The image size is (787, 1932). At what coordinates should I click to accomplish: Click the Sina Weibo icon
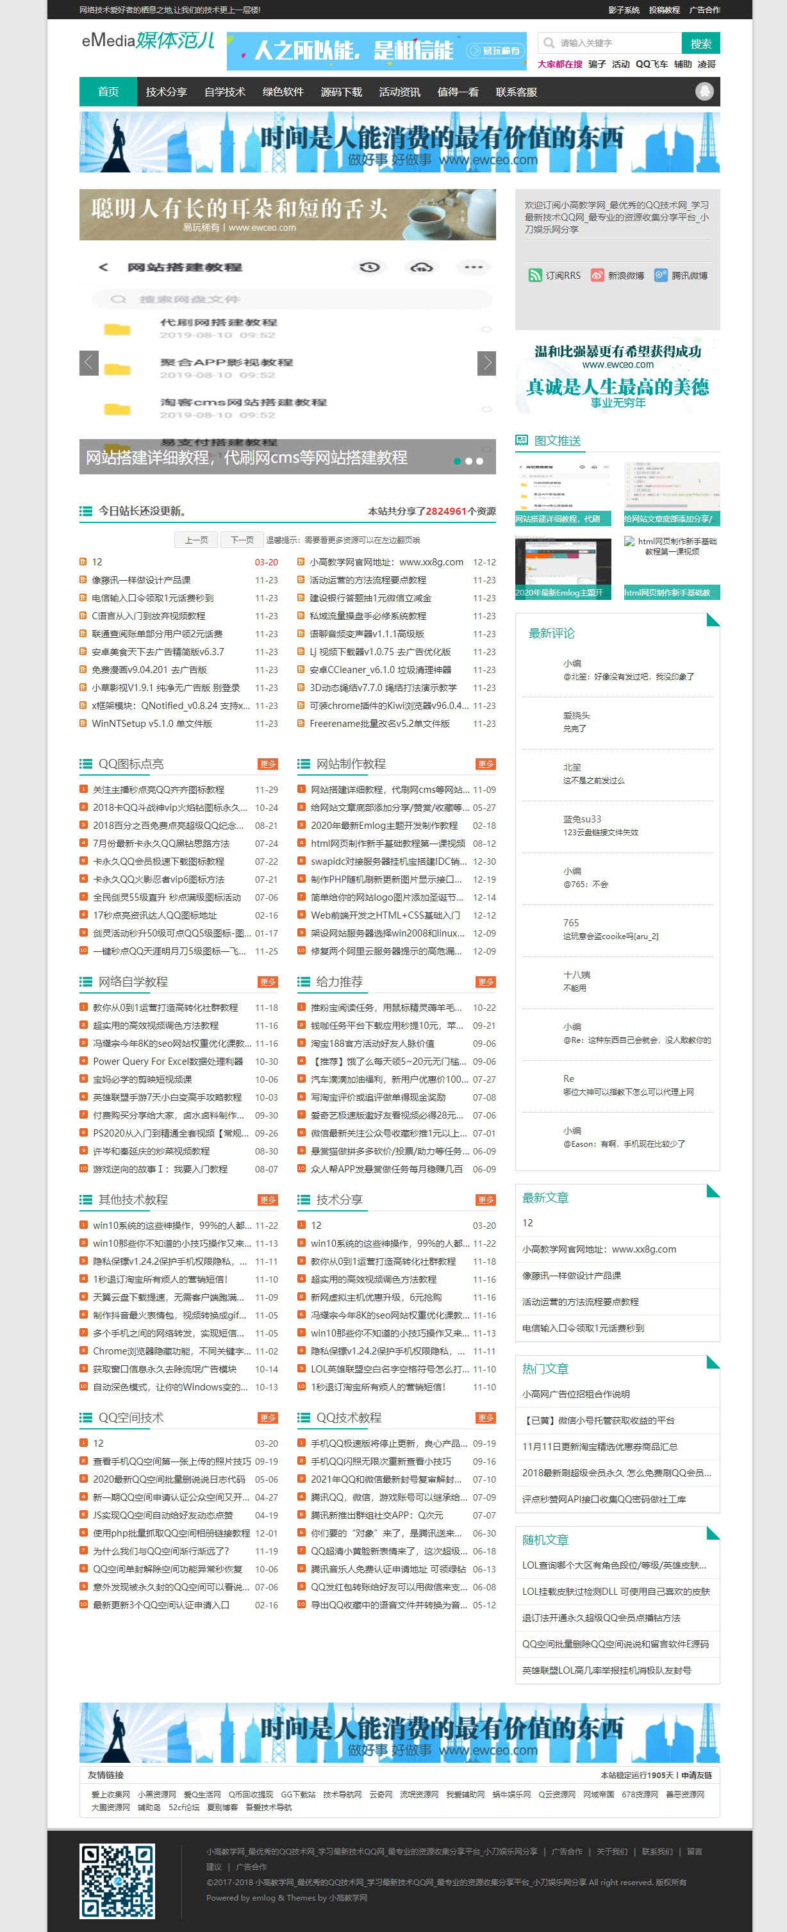coord(597,275)
